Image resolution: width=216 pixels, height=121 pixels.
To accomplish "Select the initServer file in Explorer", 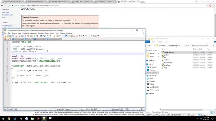I will click(x=167, y=60).
